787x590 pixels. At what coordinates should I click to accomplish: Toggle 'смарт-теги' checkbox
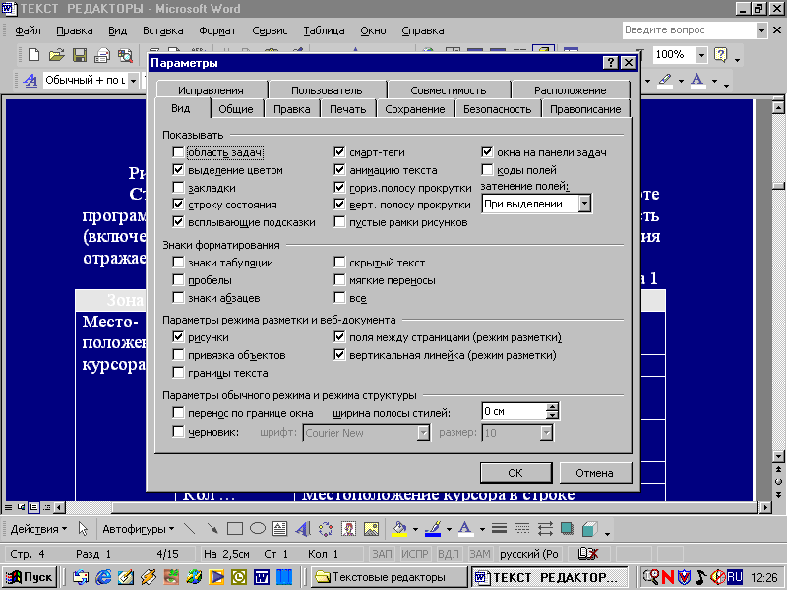339,152
